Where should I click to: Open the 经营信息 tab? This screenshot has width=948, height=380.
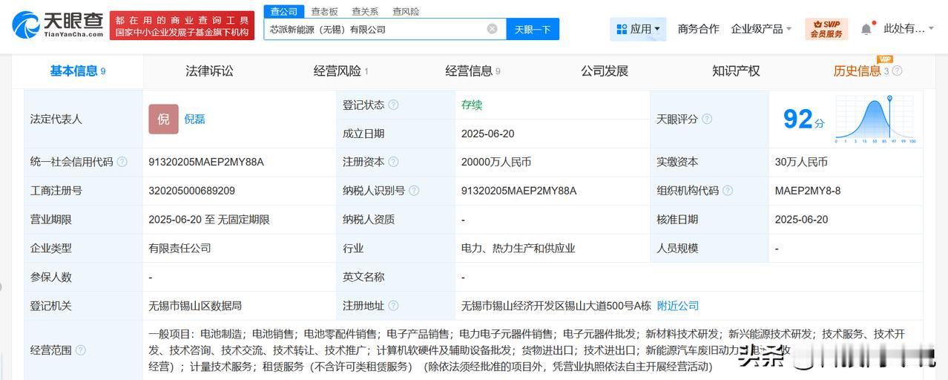tap(473, 71)
